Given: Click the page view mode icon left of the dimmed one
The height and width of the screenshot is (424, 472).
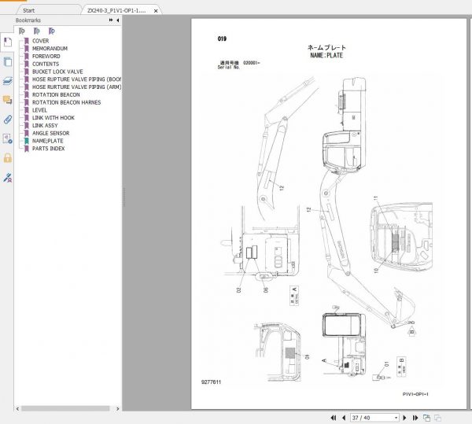Looking at the screenshot, I should pyautogui.click(x=426, y=418).
